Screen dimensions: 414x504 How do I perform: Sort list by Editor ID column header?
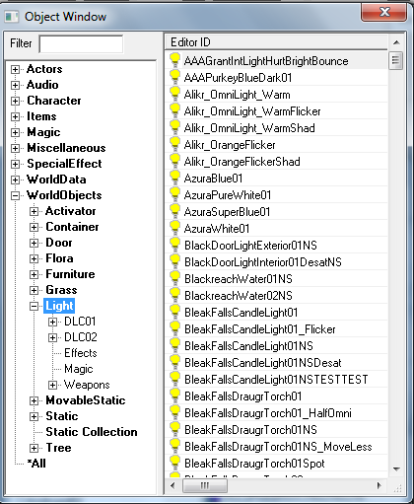[x=276, y=42]
